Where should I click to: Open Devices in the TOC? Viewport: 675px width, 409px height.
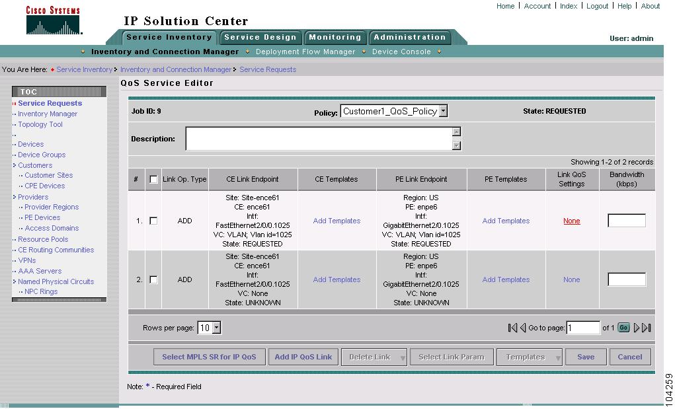click(x=30, y=144)
